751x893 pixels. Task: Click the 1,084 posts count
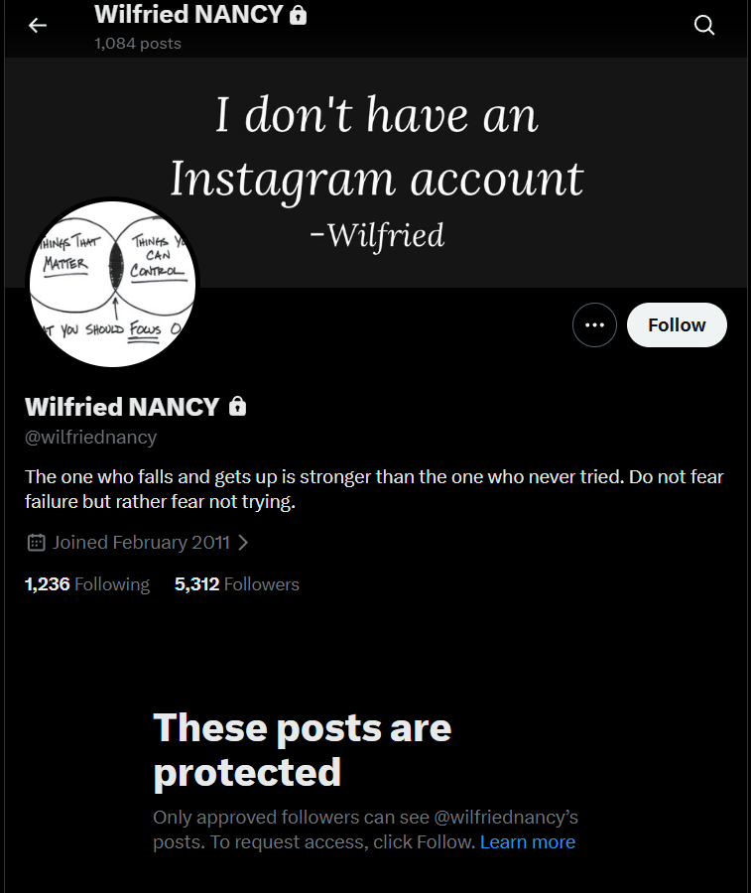[x=138, y=44]
